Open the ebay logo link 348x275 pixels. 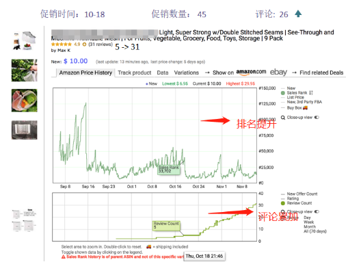(278, 72)
